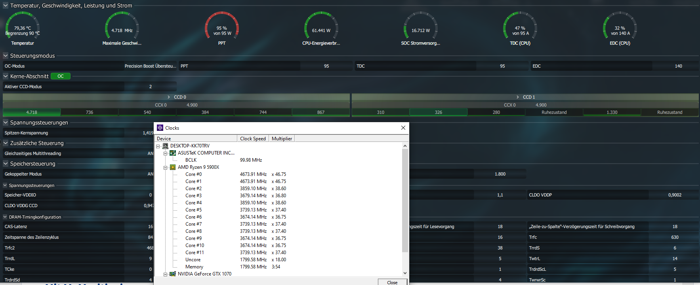Click the Device column header

(x=196, y=139)
